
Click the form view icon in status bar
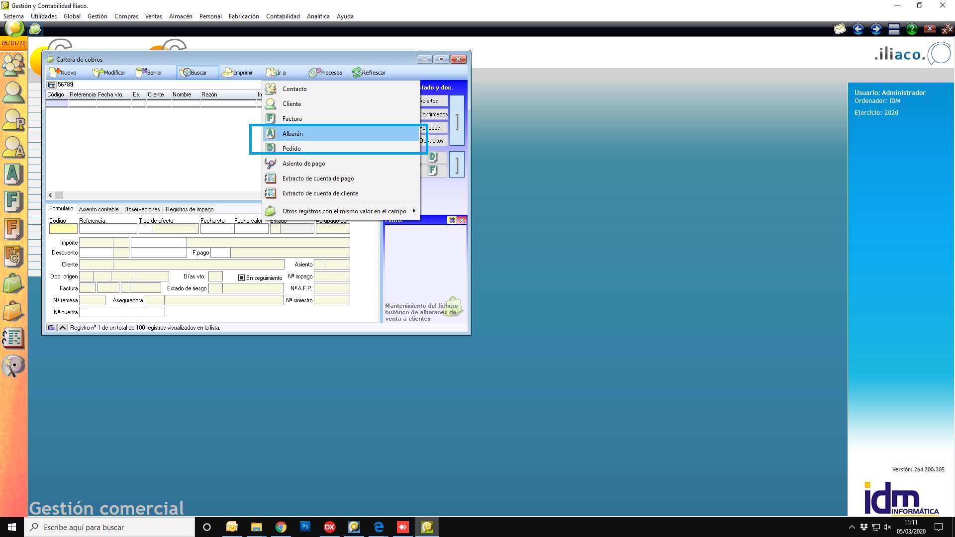coord(52,328)
